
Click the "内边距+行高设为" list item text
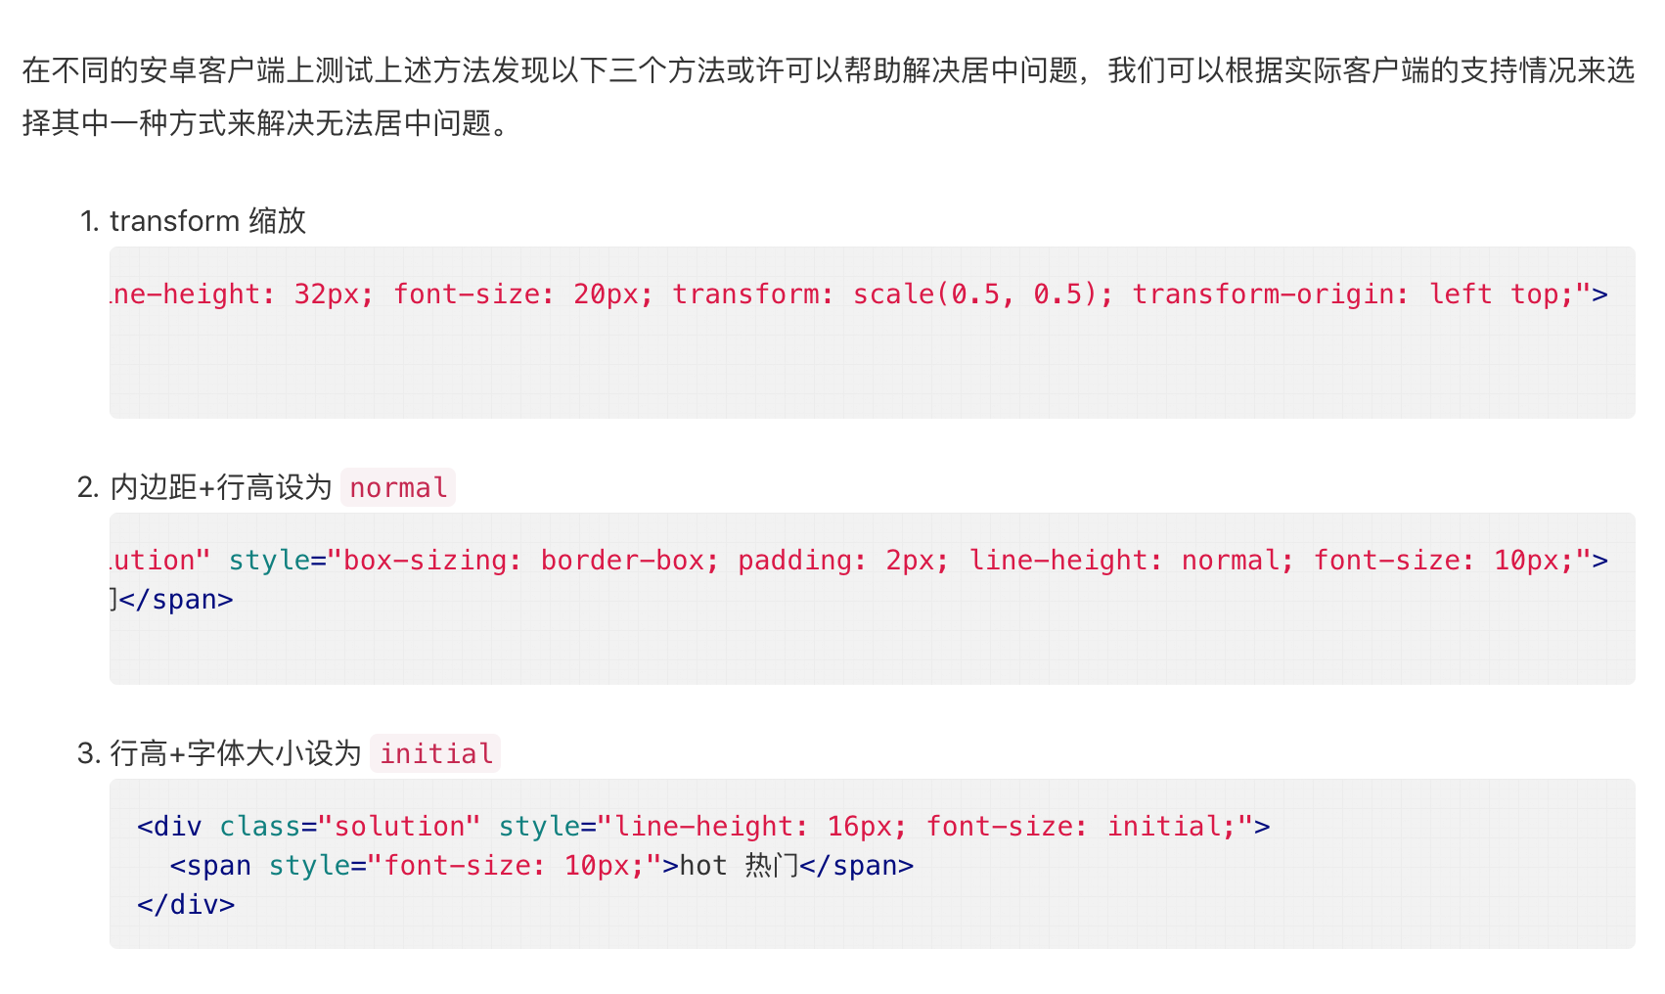(x=221, y=487)
